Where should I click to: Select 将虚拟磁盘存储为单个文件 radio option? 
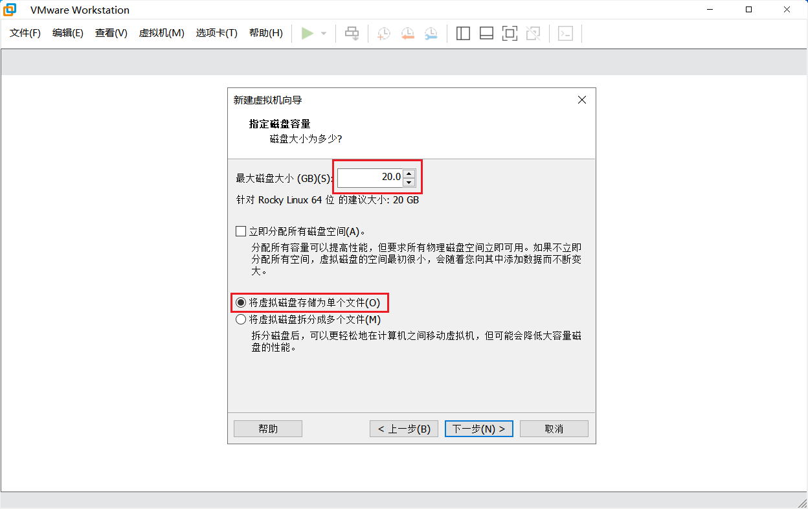click(241, 302)
